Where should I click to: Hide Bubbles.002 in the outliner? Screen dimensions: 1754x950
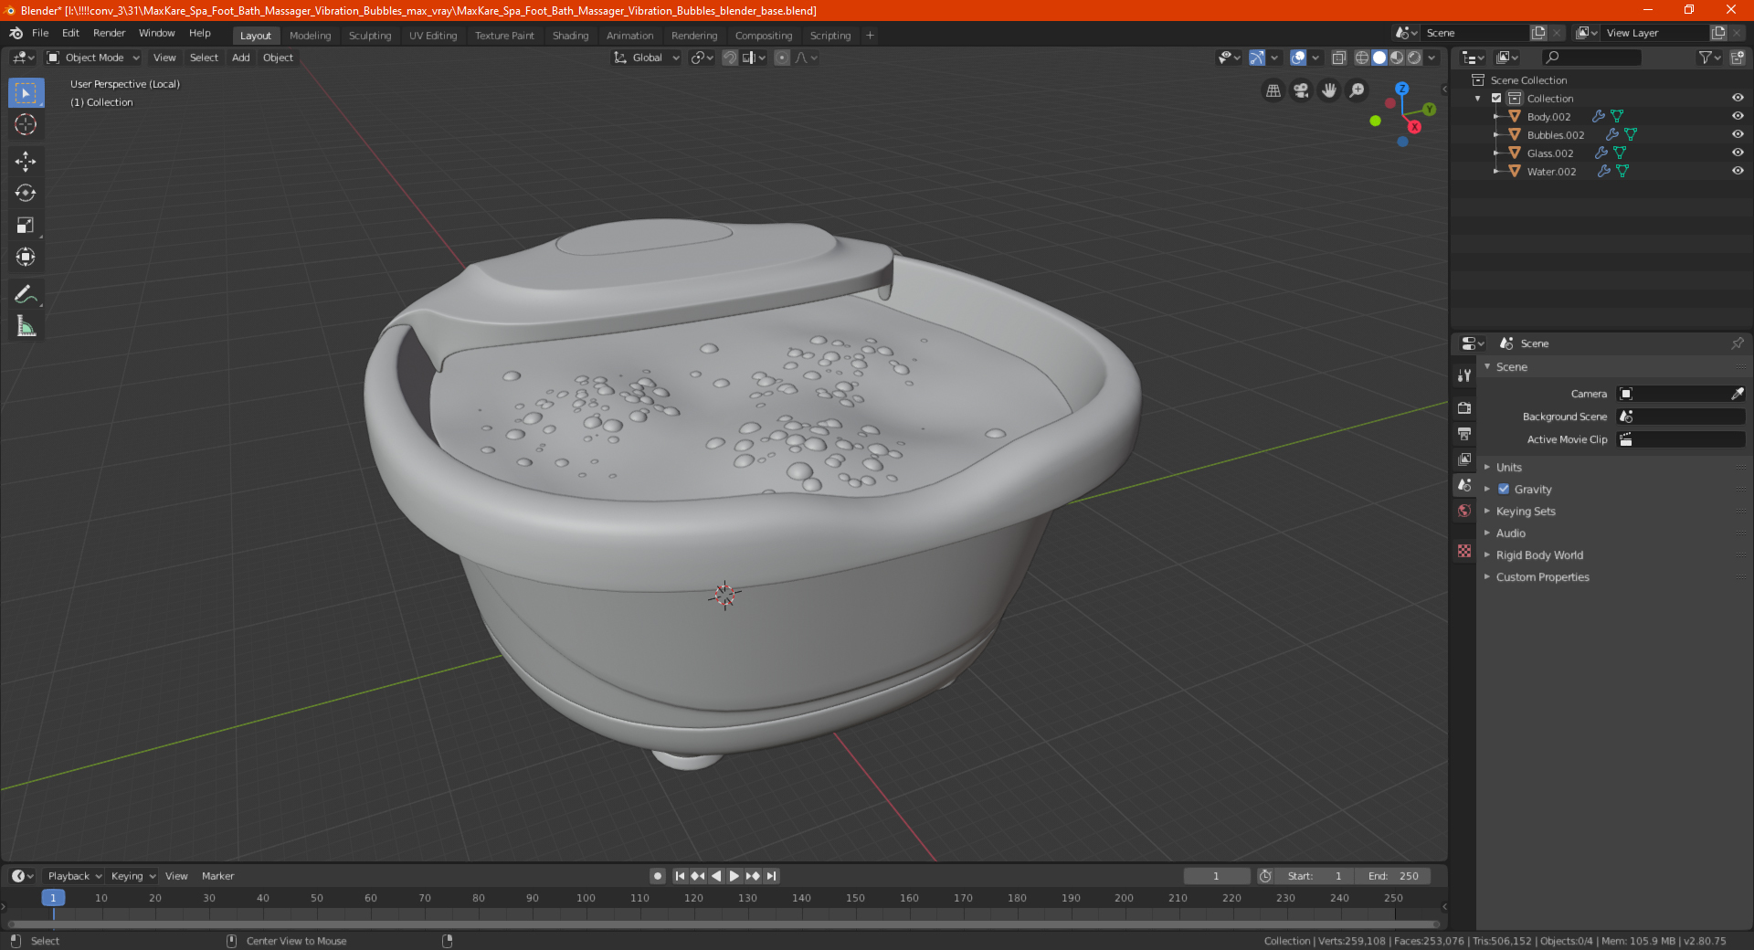pos(1738,134)
